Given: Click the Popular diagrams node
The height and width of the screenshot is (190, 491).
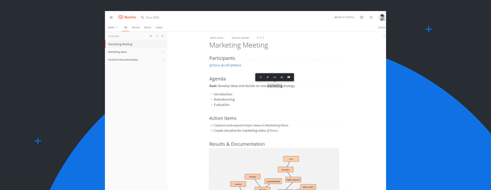Looking at the screenshot, I should pos(293,180).
